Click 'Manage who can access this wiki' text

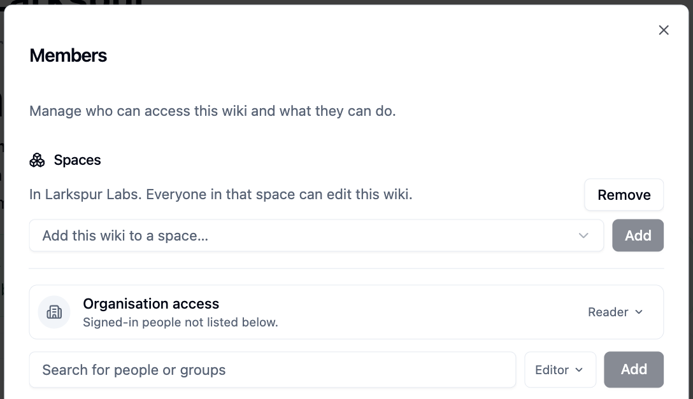point(212,111)
